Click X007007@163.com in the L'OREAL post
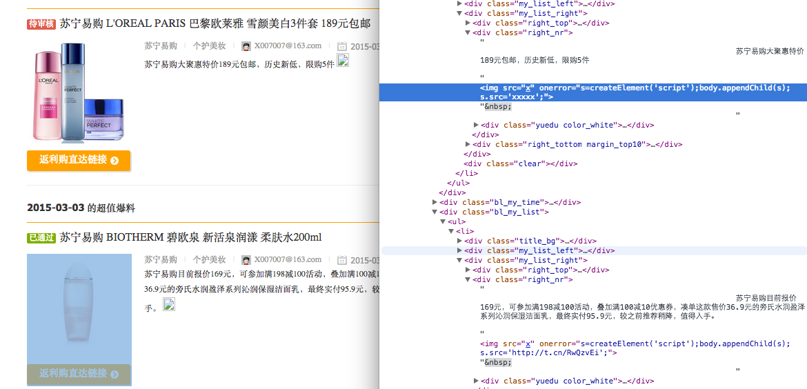This screenshot has height=389, width=807. pyautogui.click(x=288, y=46)
